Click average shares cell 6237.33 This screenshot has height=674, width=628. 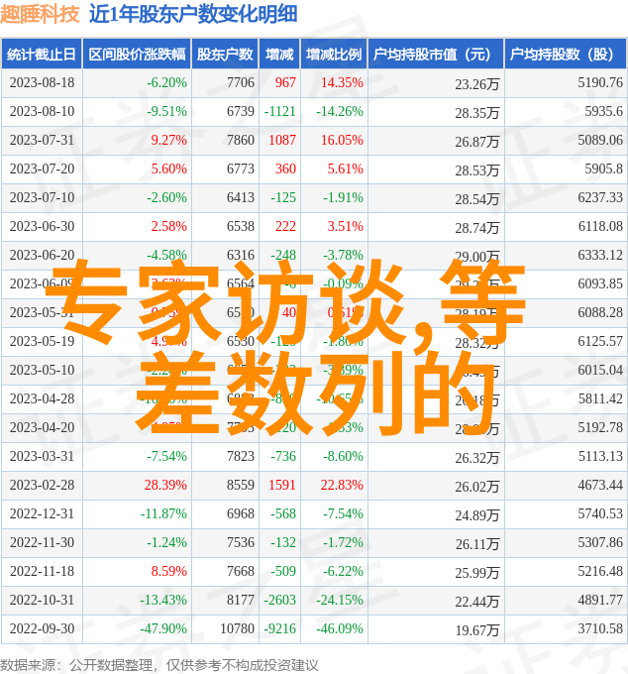pyautogui.click(x=600, y=197)
